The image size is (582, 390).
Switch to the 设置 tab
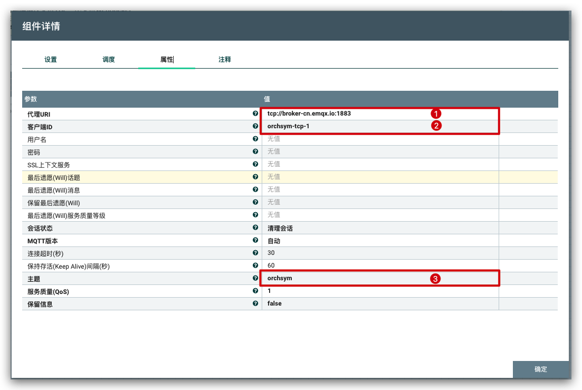pos(51,60)
